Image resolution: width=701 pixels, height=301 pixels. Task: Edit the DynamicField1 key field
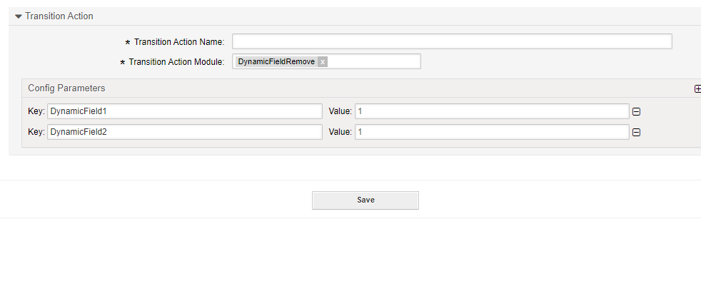184,111
